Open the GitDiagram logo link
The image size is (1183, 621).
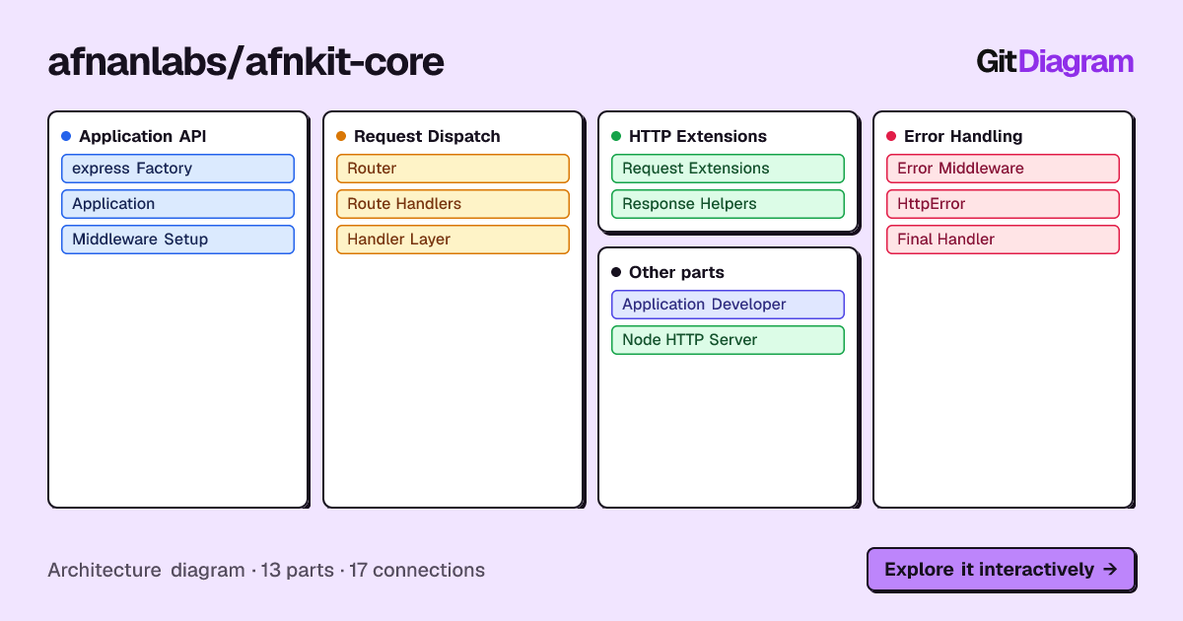(1055, 62)
